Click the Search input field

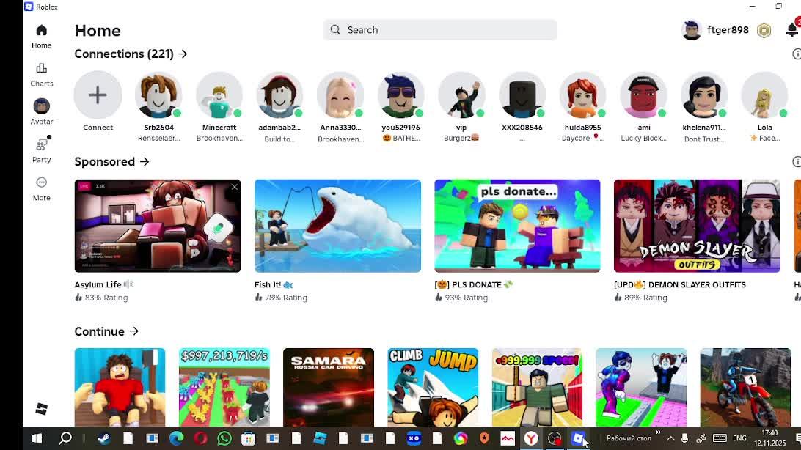tap(440, 30)
